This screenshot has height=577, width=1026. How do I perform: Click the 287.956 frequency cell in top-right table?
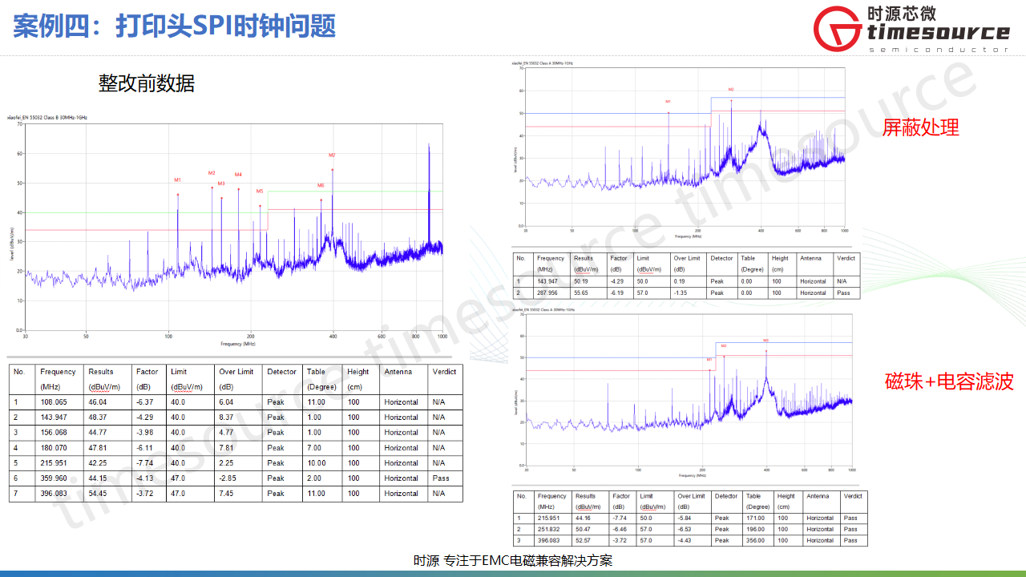point(547,293)
